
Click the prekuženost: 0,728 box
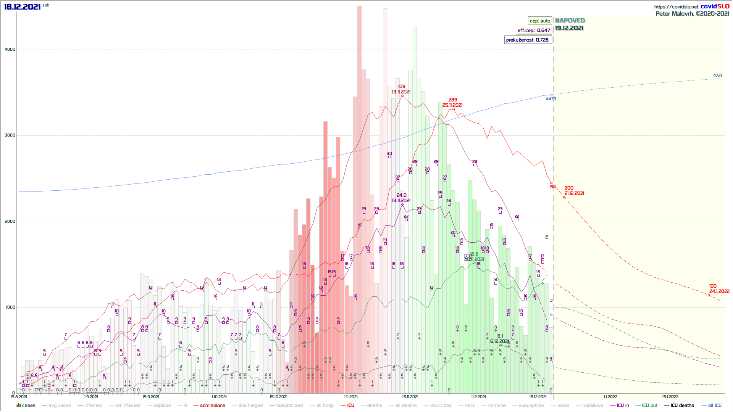tap(528, 40)
